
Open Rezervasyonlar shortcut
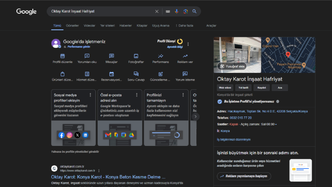[112, 77]
